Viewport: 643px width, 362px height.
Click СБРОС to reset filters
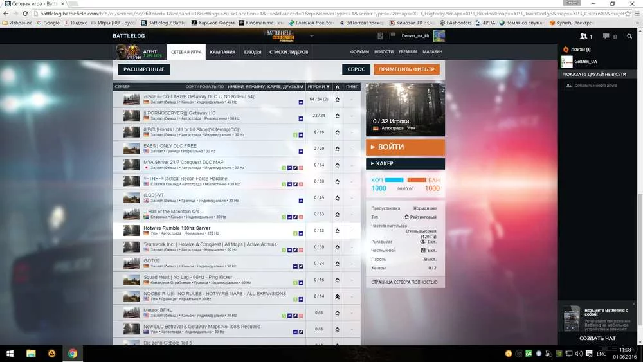click(356, 69)
